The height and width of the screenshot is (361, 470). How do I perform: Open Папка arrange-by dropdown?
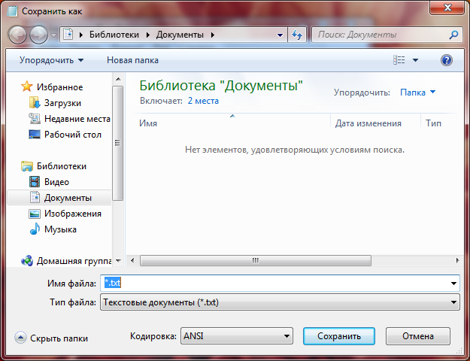point(418,93)
